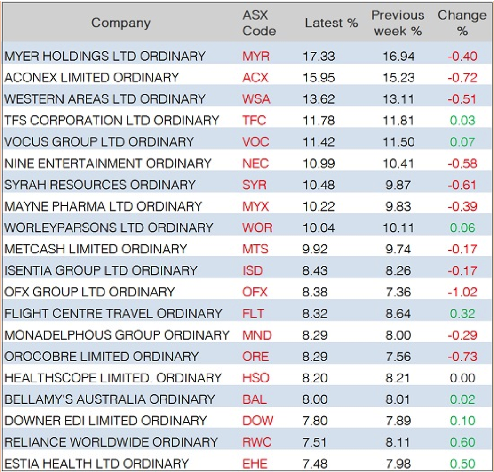
Task: Select the Change % column header
Action: coord(462,23)
